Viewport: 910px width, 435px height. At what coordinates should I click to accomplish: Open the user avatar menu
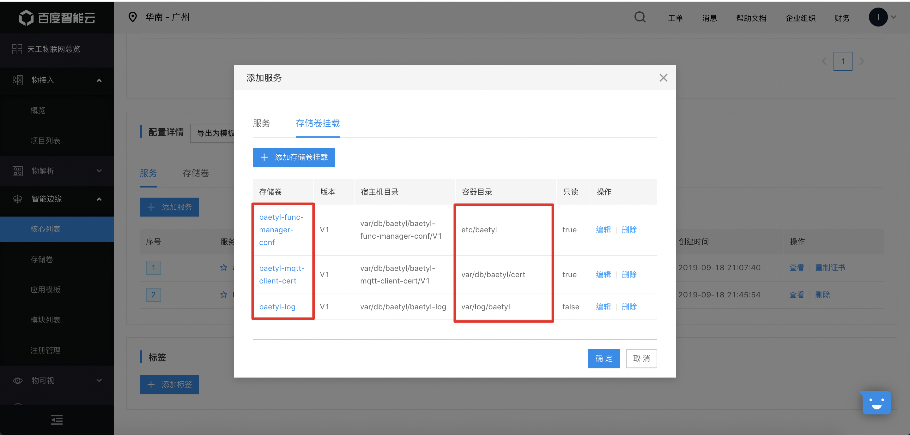[878, 17]
